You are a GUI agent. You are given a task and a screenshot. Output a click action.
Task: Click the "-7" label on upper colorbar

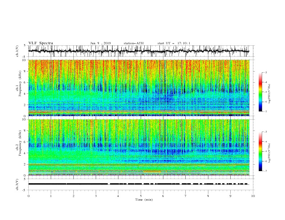pyautogui.click(x=266, y=111)
